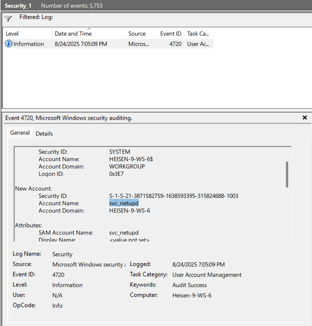Click the filter funnel icon

tap(8, 19)
